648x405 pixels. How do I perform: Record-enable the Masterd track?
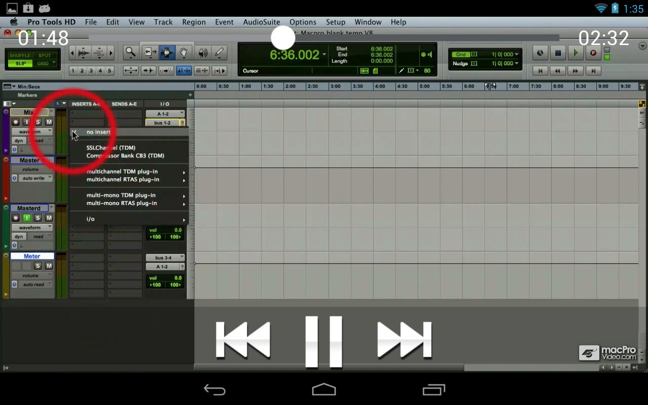click(16, 218)
